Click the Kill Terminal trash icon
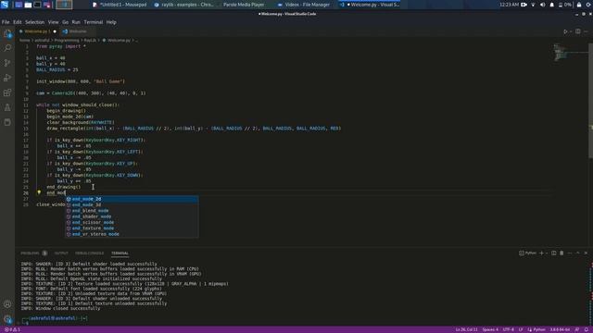This screenshot has height=333, width=593. pyautogui.click(x=561, y=253)
